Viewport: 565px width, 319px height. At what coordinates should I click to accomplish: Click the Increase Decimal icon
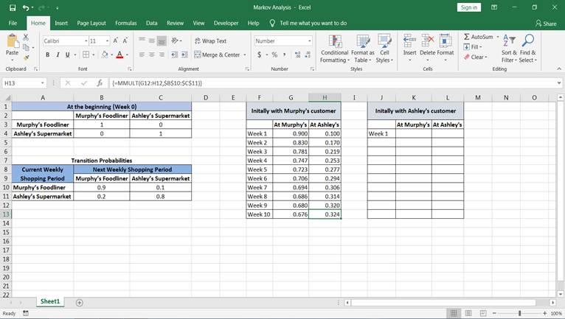[x=298, y=55]
